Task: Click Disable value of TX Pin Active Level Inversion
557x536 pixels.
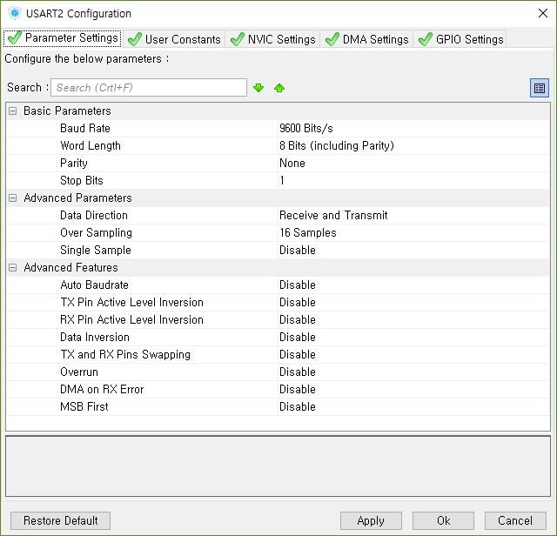Action: point(298,302)
